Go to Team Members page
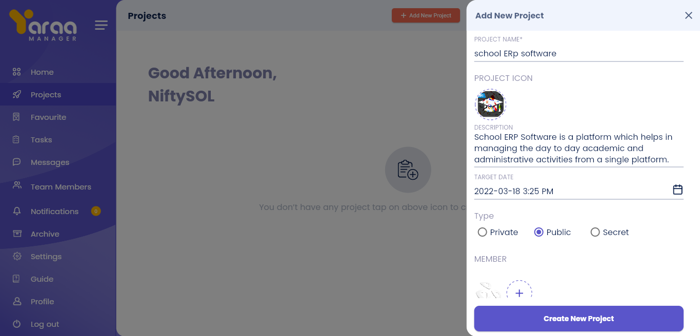This screenshot has width=700, height=336. pyautogui.click(x=61, y=187)
